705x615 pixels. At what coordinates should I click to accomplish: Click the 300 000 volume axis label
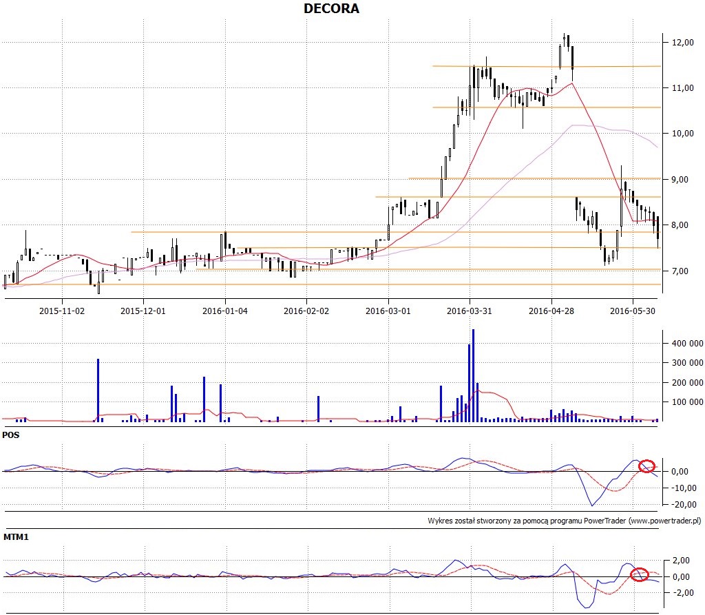(x=688, y=363)
